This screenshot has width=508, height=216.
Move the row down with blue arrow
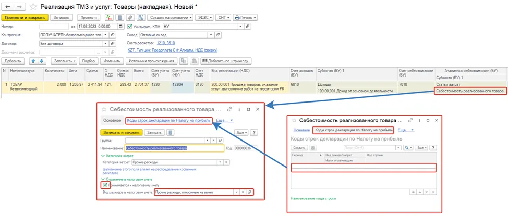[x=42, y=61]
